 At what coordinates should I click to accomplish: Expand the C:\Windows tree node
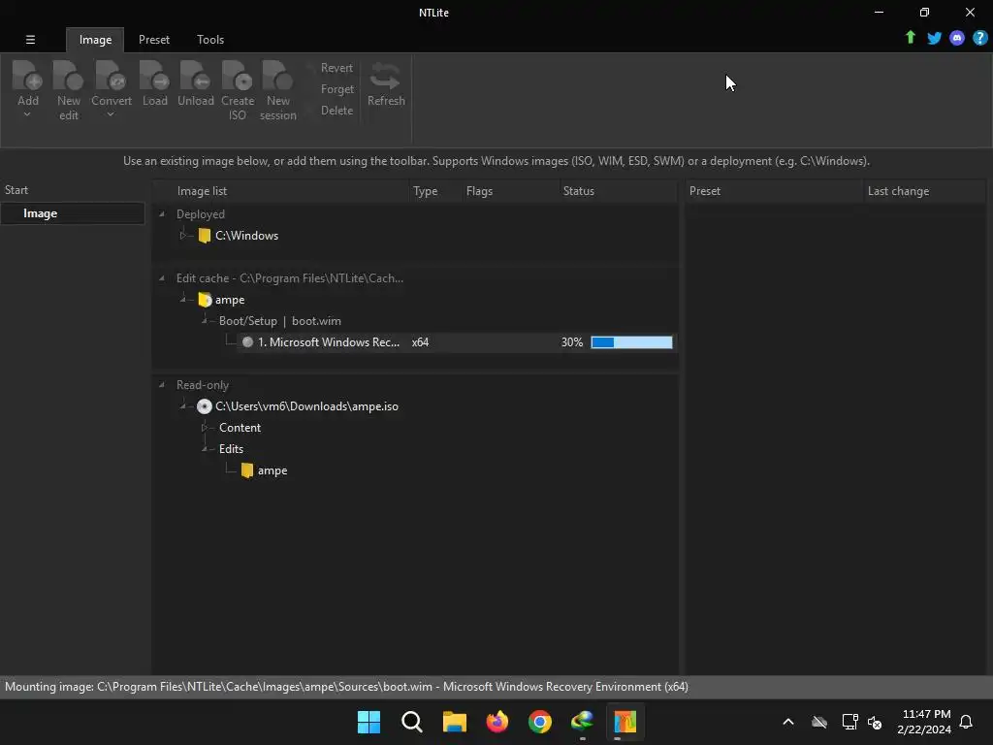182,236
